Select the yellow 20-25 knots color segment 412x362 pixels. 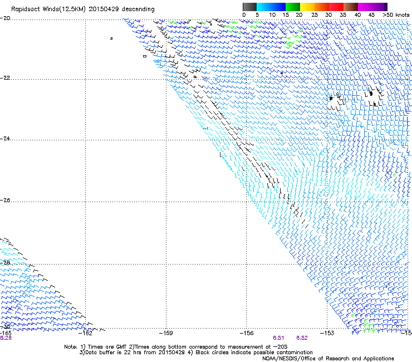[307, 7]
